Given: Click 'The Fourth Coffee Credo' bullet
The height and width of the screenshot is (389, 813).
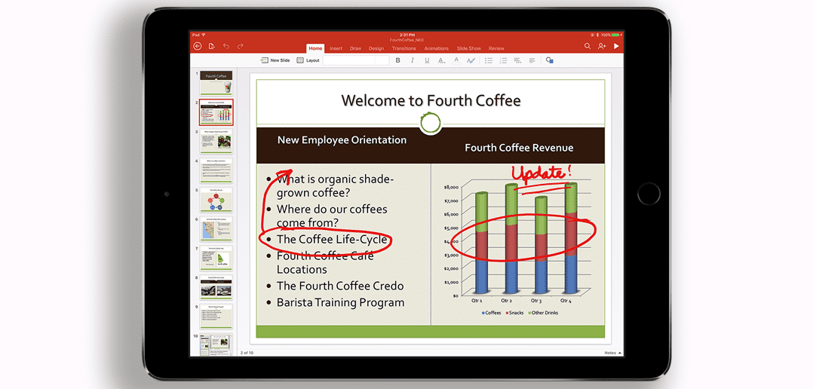Looking at the screenshot, I should [339, 286].
